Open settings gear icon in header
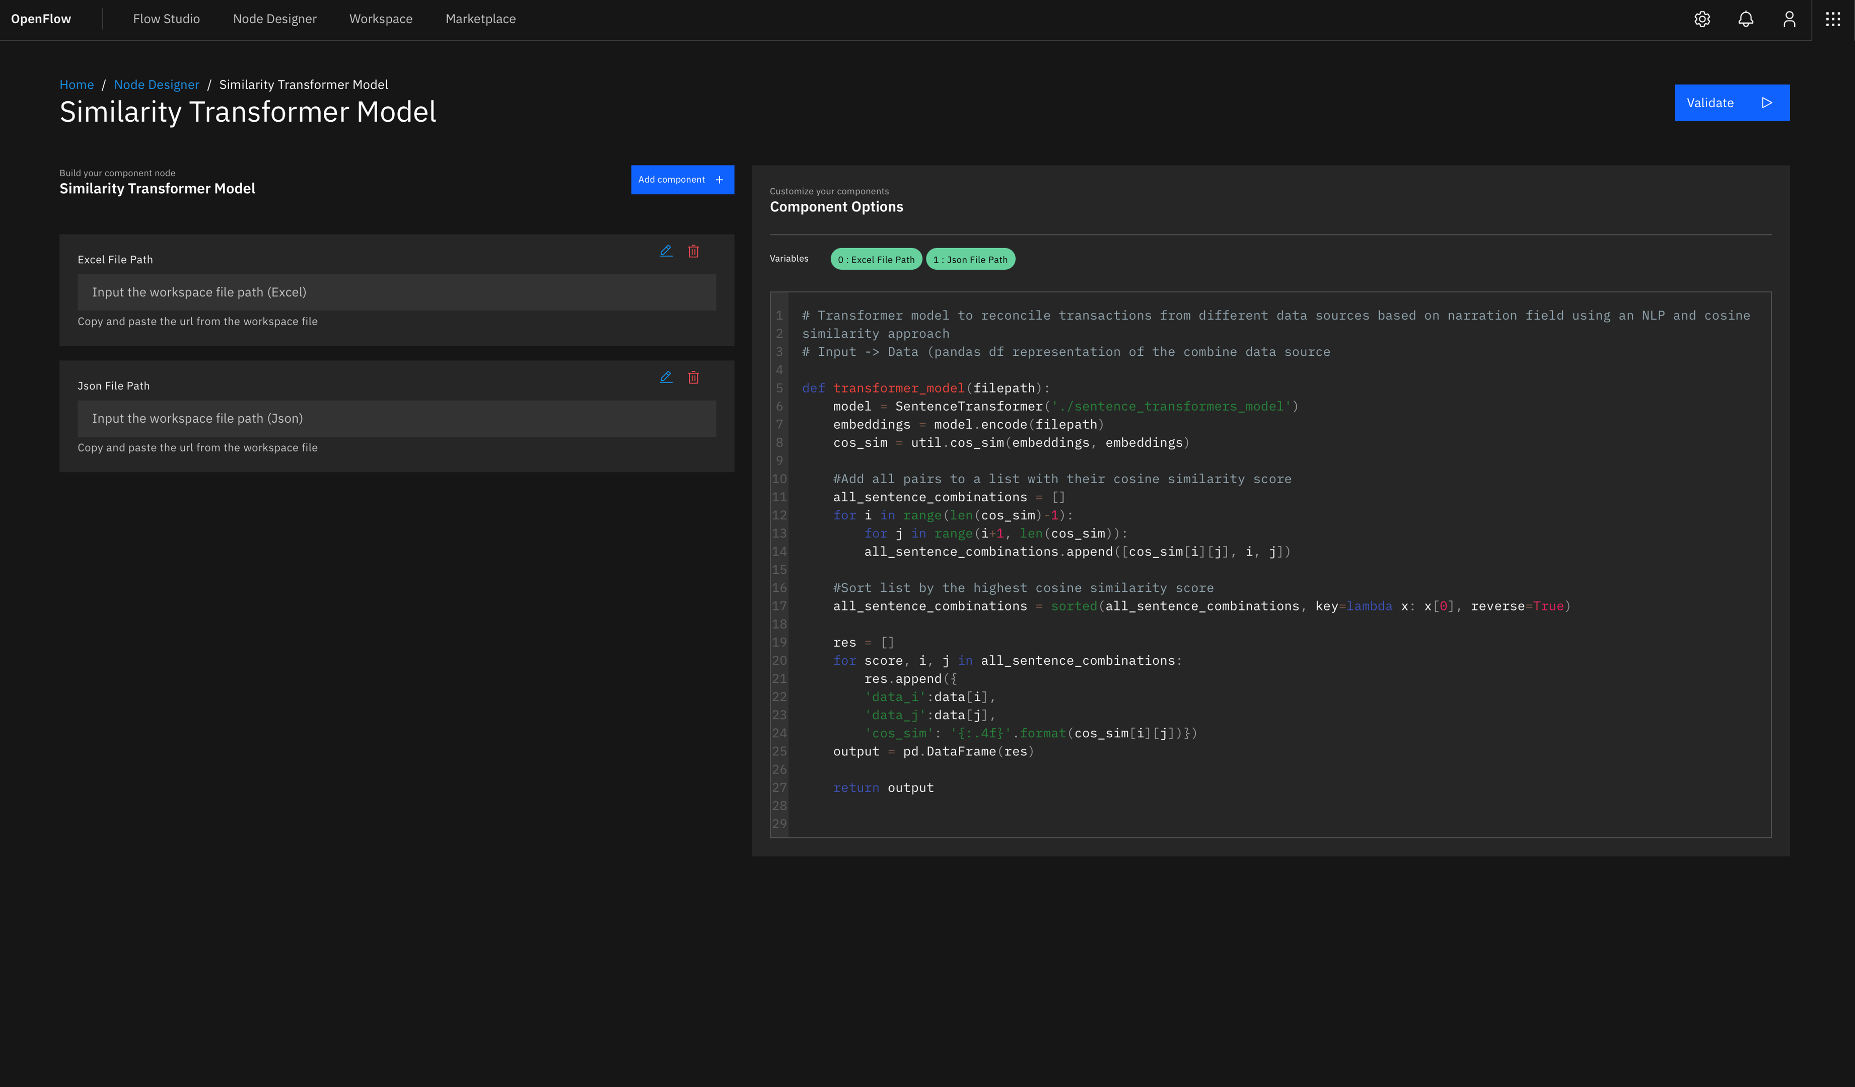 (1701, 19)
